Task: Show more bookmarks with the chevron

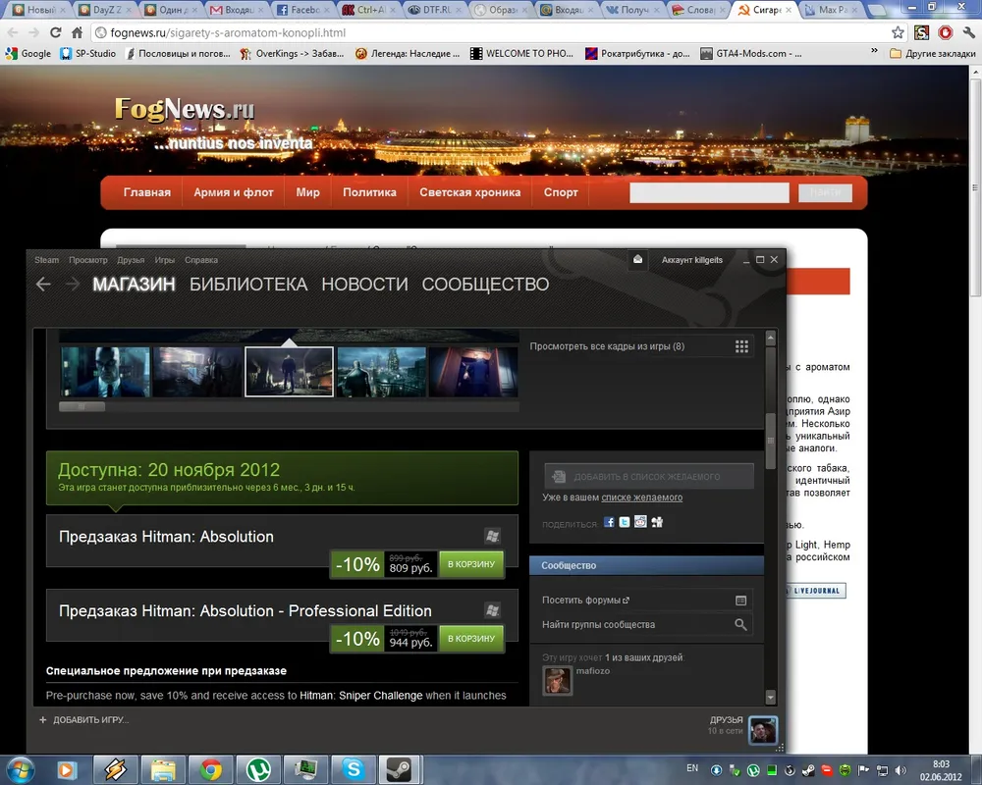Action: coord(874,51)
